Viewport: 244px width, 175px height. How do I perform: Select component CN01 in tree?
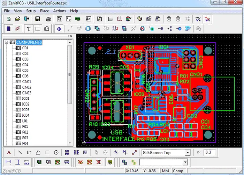(26, 82)
